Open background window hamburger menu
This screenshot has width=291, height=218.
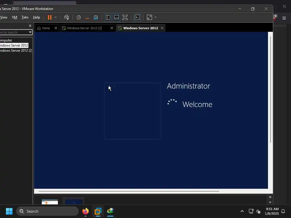click(284, 18)
